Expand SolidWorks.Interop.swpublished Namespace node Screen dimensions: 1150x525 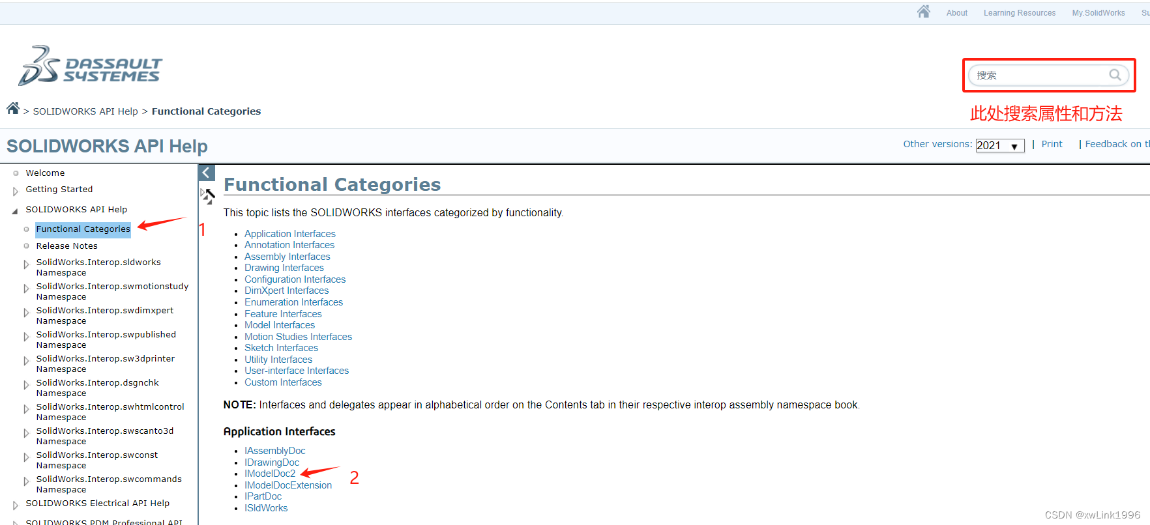pyautogui.click(x=26, y=337)
